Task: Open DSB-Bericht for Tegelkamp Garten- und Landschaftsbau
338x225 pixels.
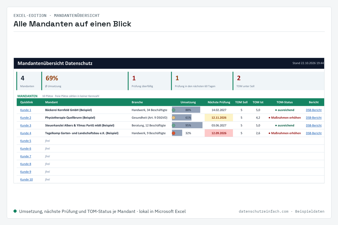Action: (x=313, y=133)
